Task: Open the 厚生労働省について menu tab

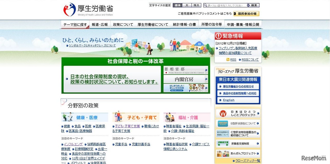Action: click(x=153, y=25)
